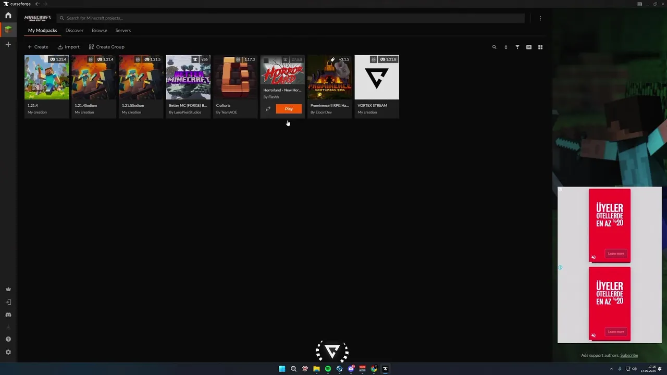Open the Craftoria modpack thumbnail
Image resolution: width=667 pixels, height=375 pixels.
point(235,77)
